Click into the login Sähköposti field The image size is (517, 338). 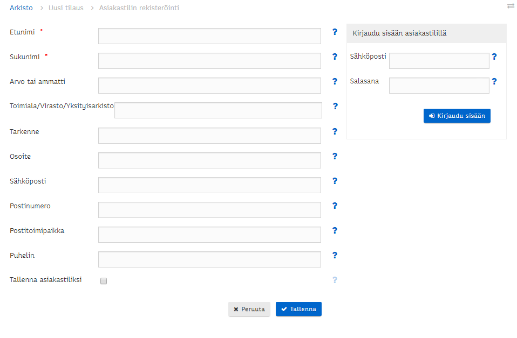click(439, 61)
